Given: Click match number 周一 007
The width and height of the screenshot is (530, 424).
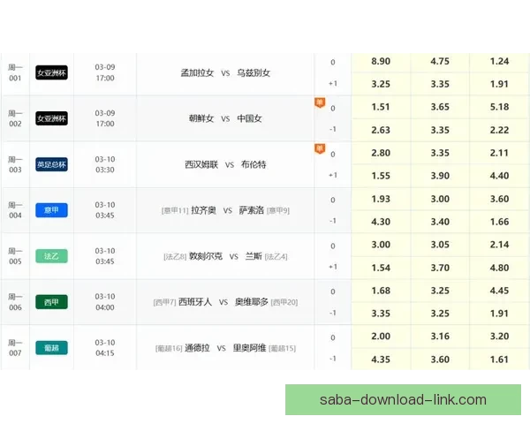Looking at the screenshot, I should pyautogui.click(x=15, y=348).
